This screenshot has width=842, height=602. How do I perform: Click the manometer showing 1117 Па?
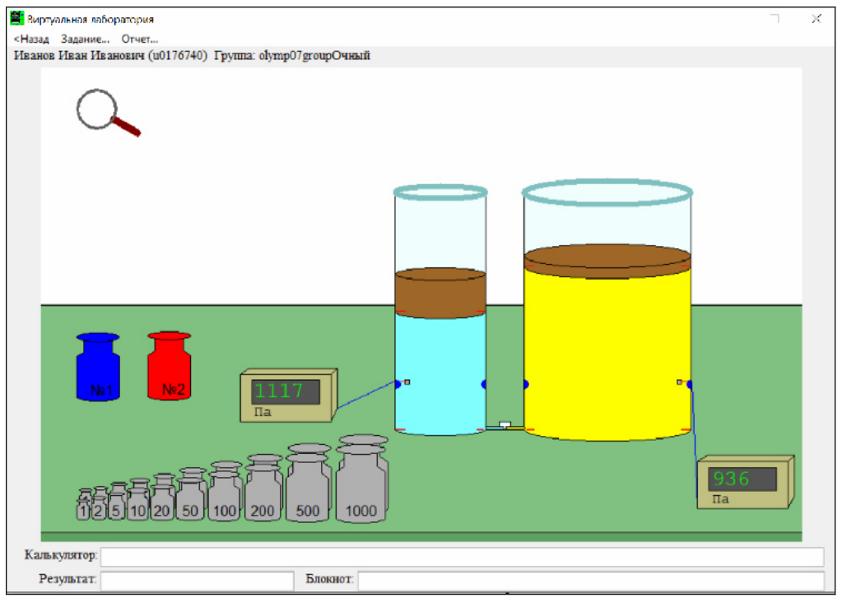click(288, 396)
